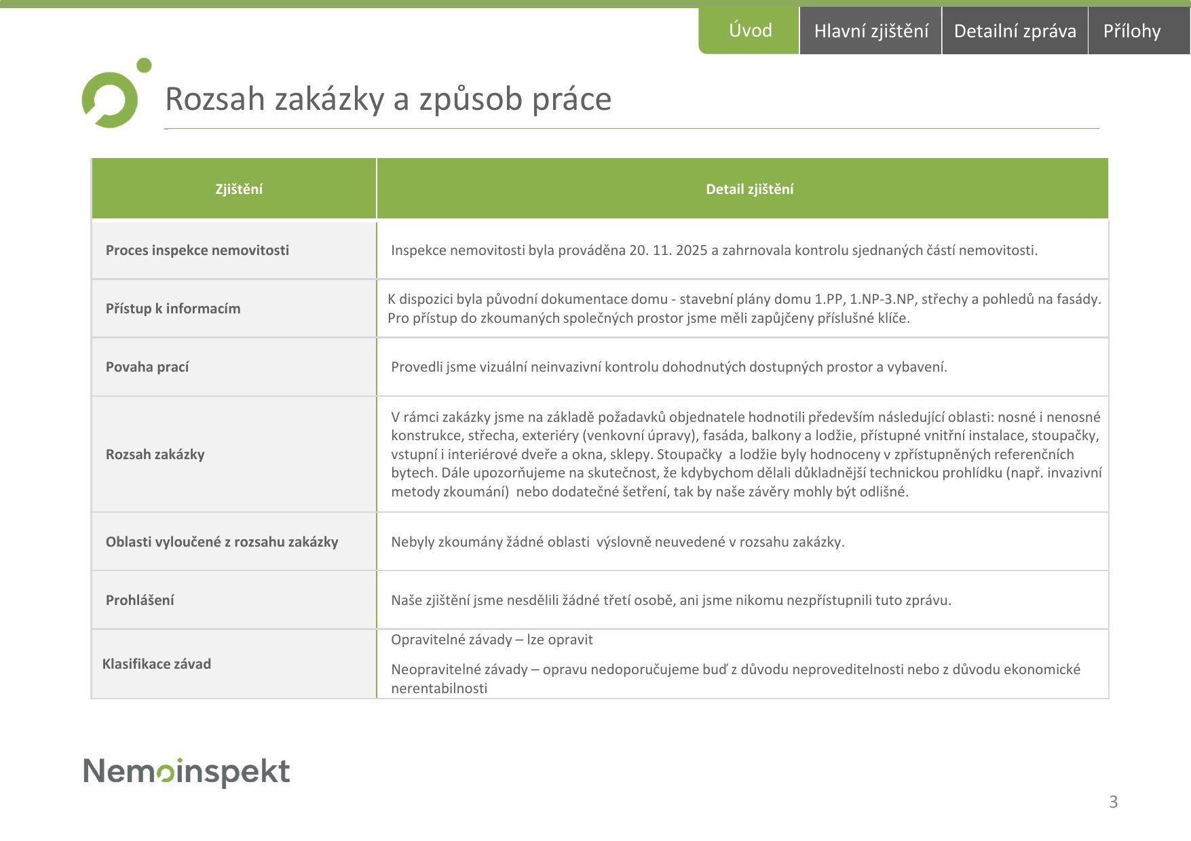Select the Detail zjištění column header
Image resolution: width=1191 pixels, height=841 pixels.
pos(749,189)
